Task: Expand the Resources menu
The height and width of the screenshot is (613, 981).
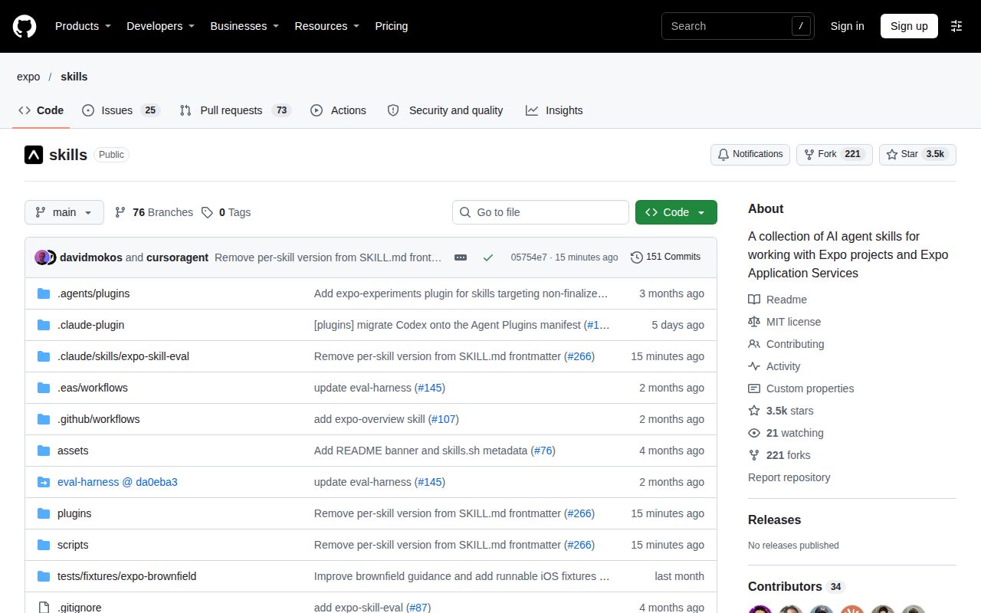Action: click(327, 26)
